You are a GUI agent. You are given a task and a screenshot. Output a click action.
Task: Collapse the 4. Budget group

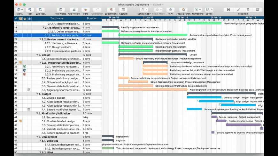(x=37, y=94)
